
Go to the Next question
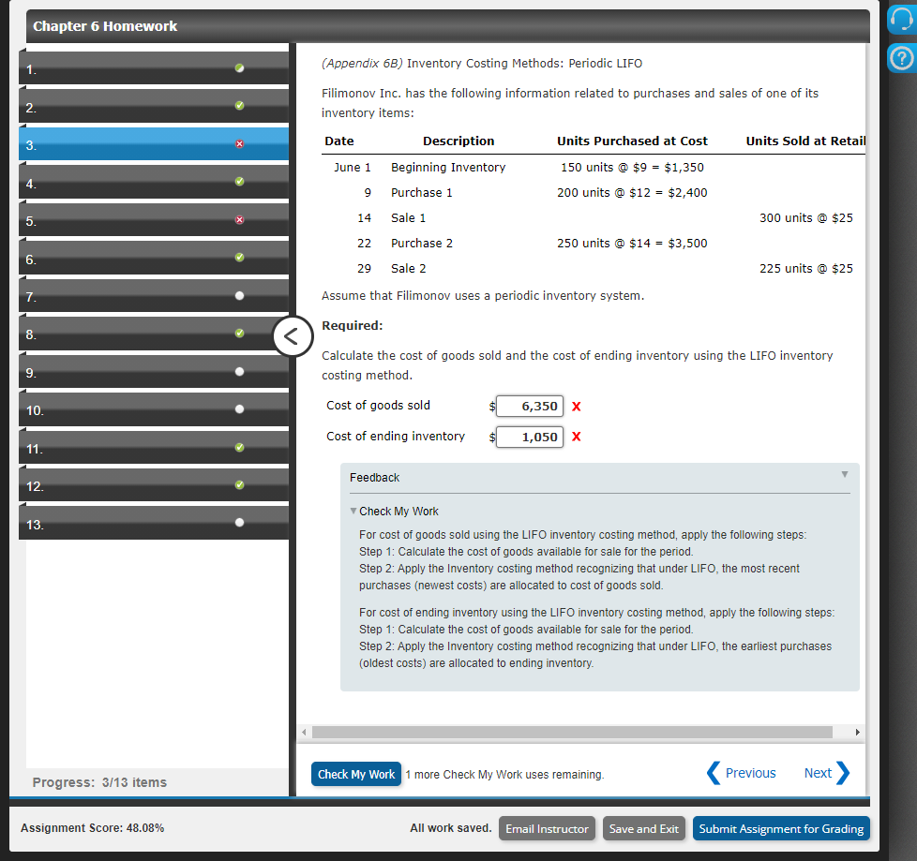(x=826, y=773)
